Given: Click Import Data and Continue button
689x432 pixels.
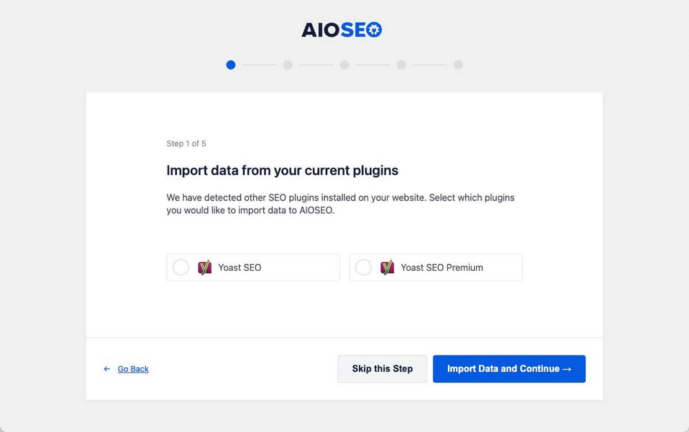Looking at the screenshot, I should pos(509,369).
